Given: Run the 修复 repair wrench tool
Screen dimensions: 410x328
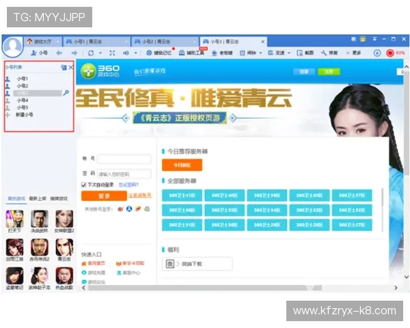Looking at the screenshot, I should click(329, 53).
